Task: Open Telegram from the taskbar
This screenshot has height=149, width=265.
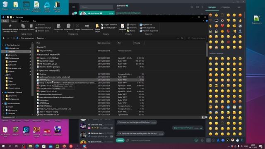Action: click(x=84, y=146)
